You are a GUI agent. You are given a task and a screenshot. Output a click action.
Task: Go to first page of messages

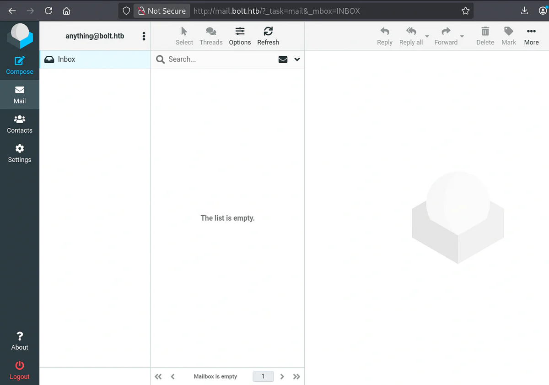[x=158, y=376]
